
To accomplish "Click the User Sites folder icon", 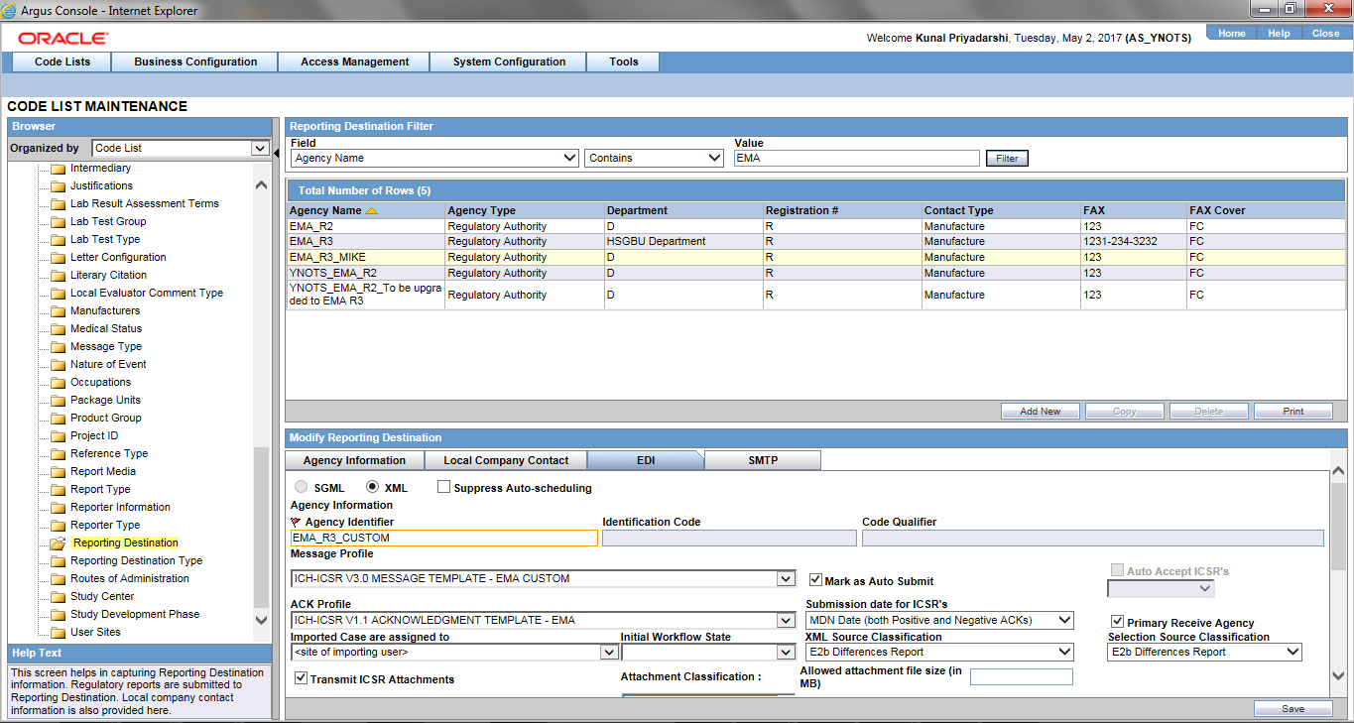I will 58,633.
